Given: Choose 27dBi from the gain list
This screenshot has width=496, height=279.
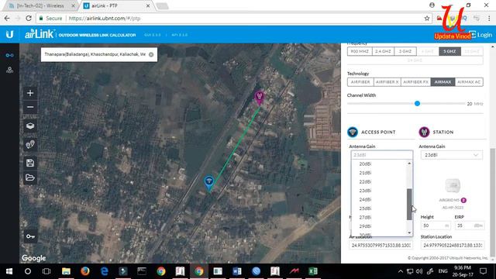Looking at the screenshot, I should coord(365,217).
